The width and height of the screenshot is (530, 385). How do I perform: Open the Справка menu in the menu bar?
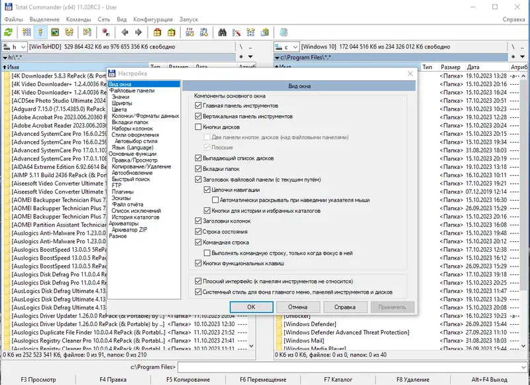click(x=513, y=19)
